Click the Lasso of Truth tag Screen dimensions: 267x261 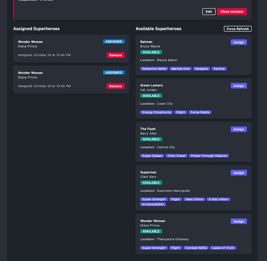(223, 248)
